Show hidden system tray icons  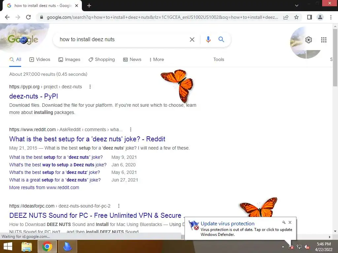click(x=283, y=247)
